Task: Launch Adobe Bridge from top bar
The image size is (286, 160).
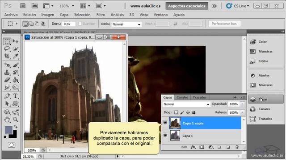Action: [x=23, y=6]
